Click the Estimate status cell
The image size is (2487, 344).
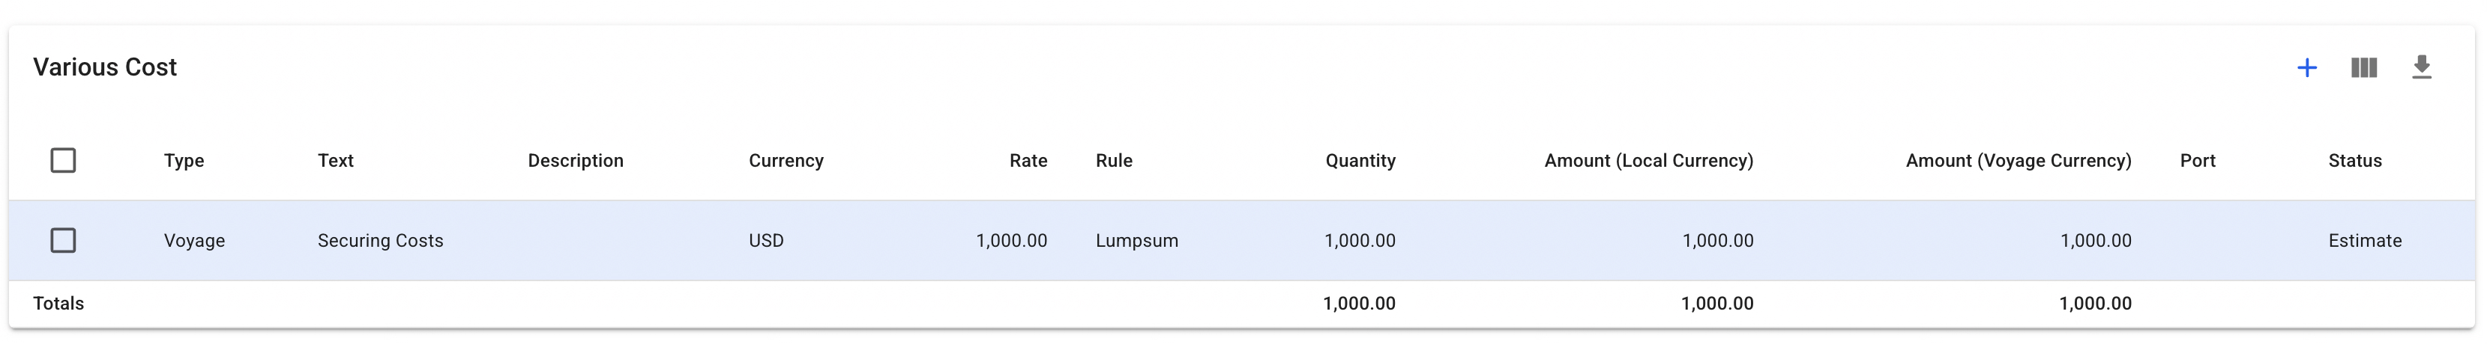[2364, 241]
